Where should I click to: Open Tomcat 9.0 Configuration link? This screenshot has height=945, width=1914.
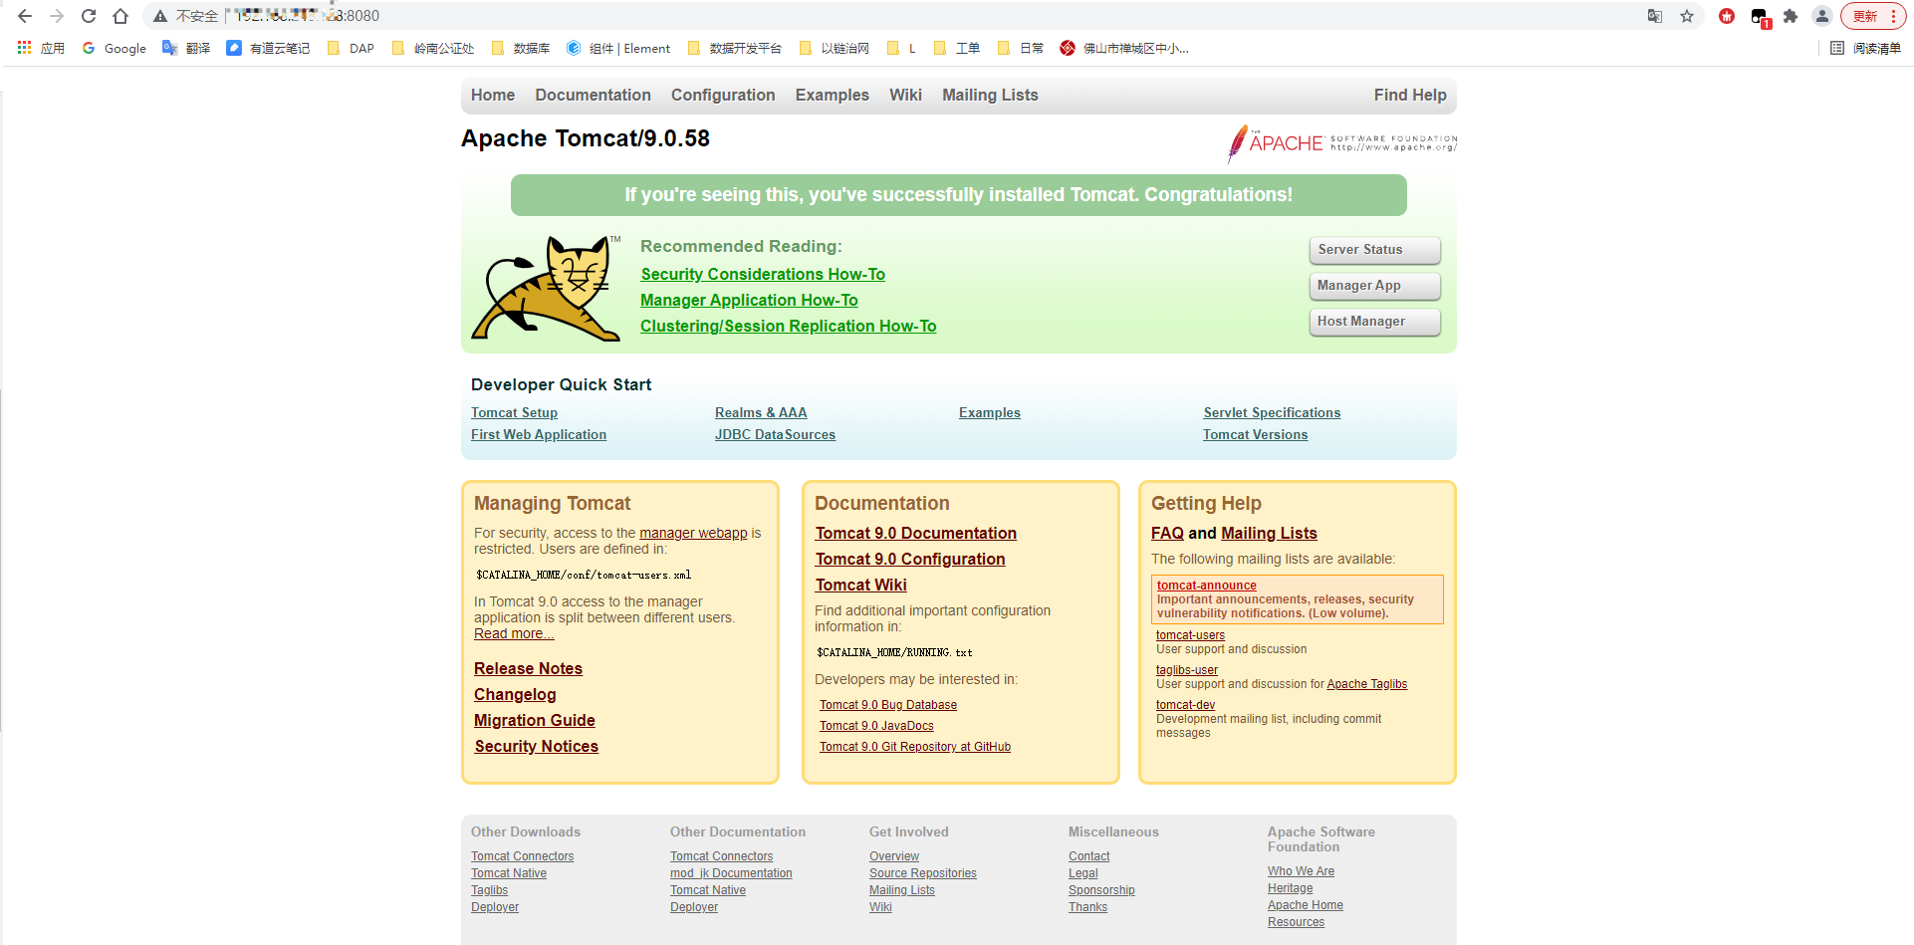coord(910,560)
